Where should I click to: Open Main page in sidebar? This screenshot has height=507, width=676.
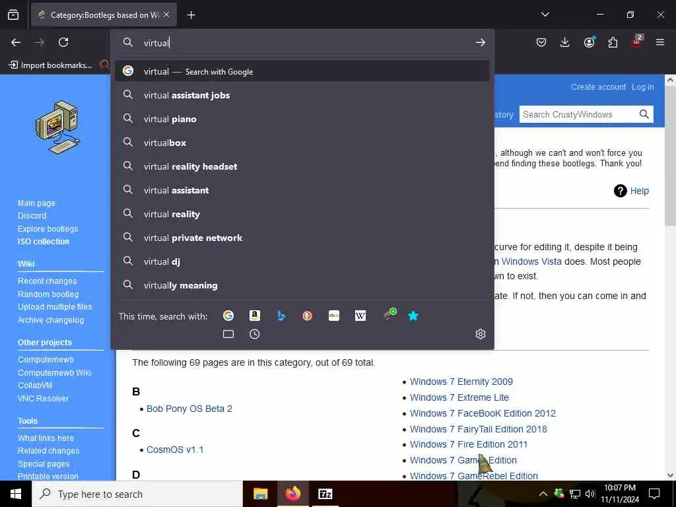coord(36,203)
